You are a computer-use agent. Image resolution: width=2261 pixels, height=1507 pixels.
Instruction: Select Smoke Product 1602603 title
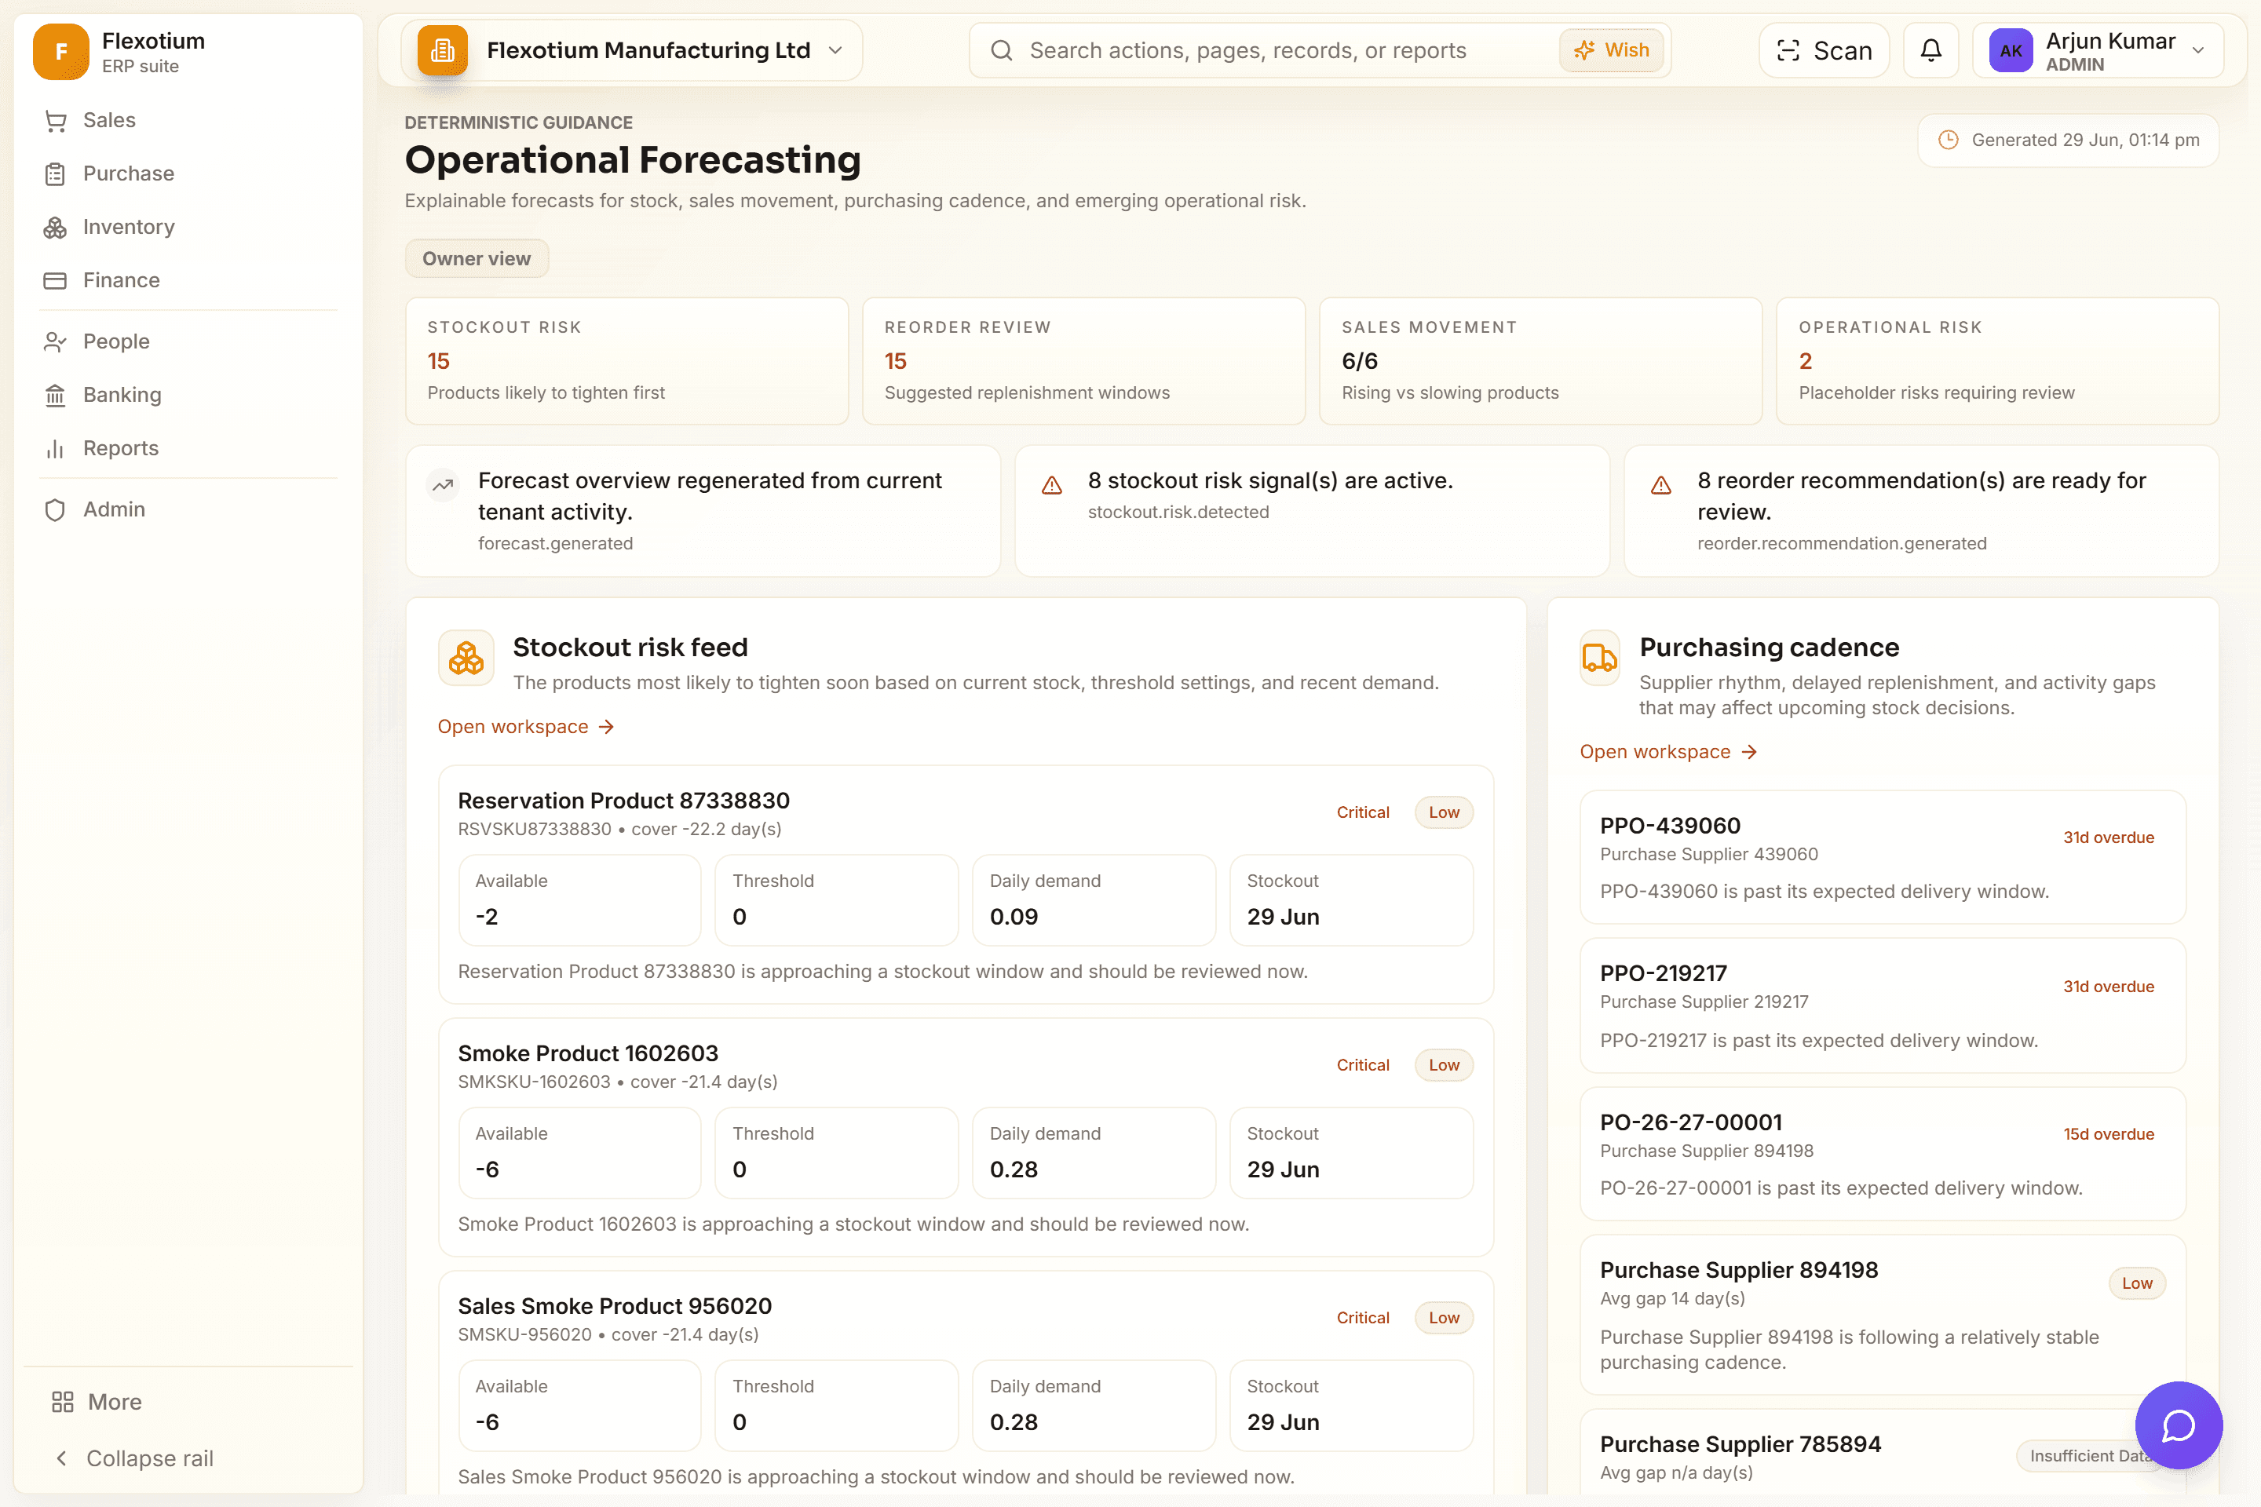[x=587, y=1053]
